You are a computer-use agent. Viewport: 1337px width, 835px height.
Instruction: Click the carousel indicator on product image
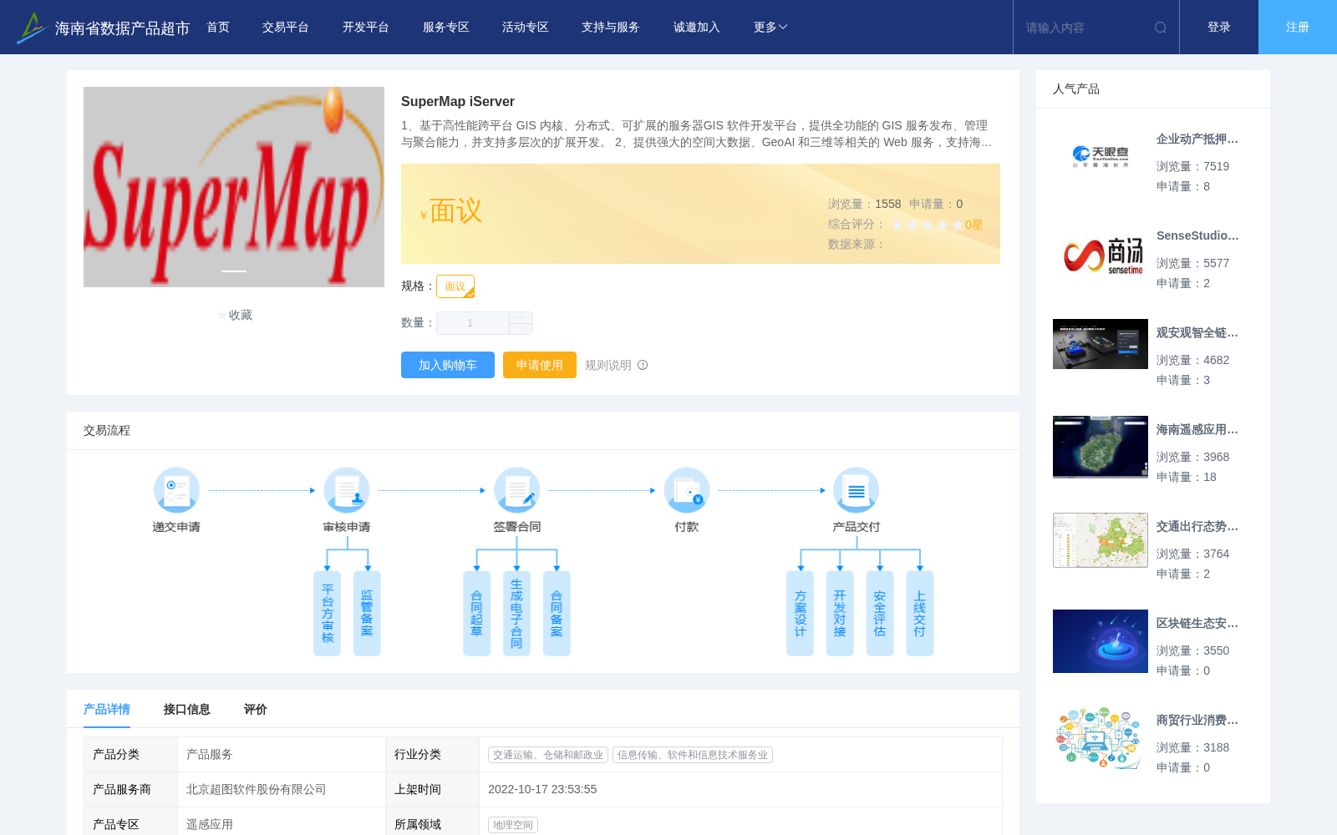pyautogui.click(x=234, y=271)
